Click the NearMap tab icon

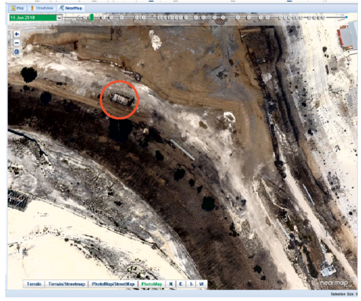tap(61, 8)
